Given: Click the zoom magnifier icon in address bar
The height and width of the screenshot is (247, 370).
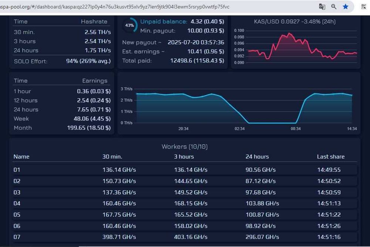Looking at the screenshot, I should (334, 7).
